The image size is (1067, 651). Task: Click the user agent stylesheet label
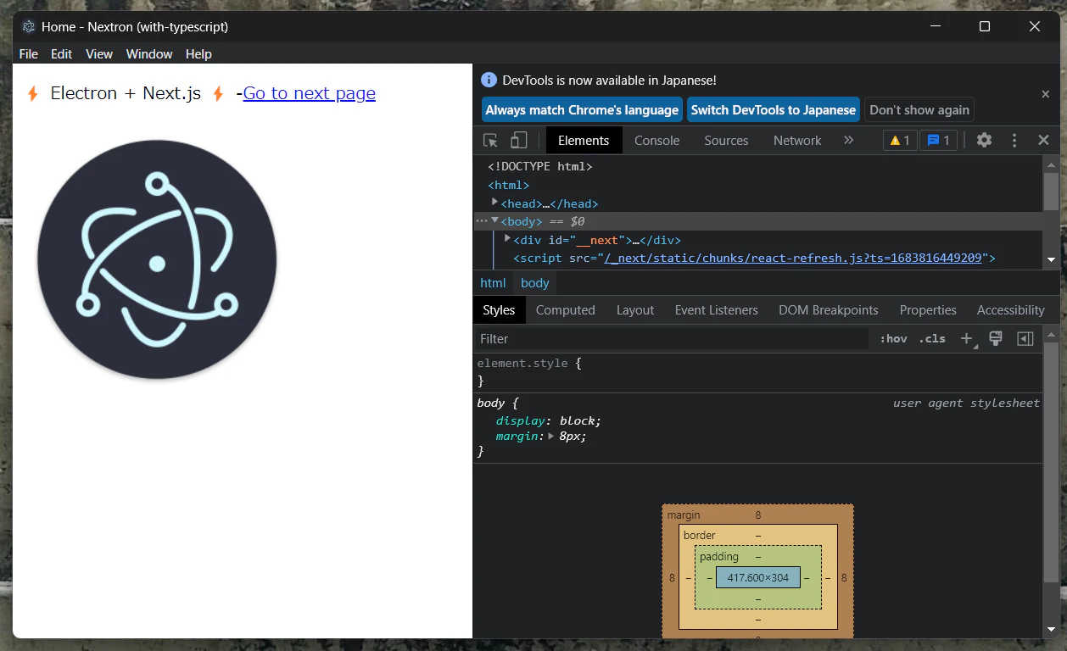pyautogui.click(x=966, y=403)
